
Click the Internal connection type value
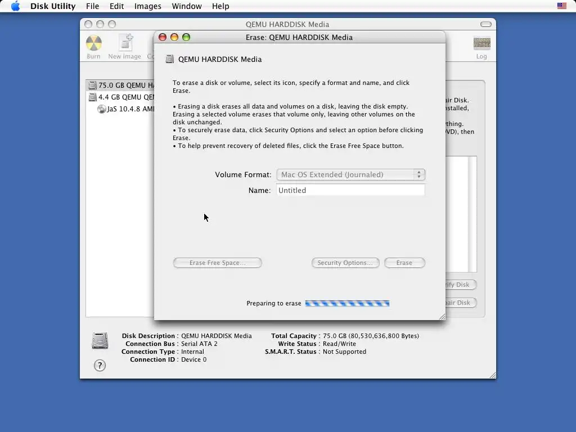(192, 352)
